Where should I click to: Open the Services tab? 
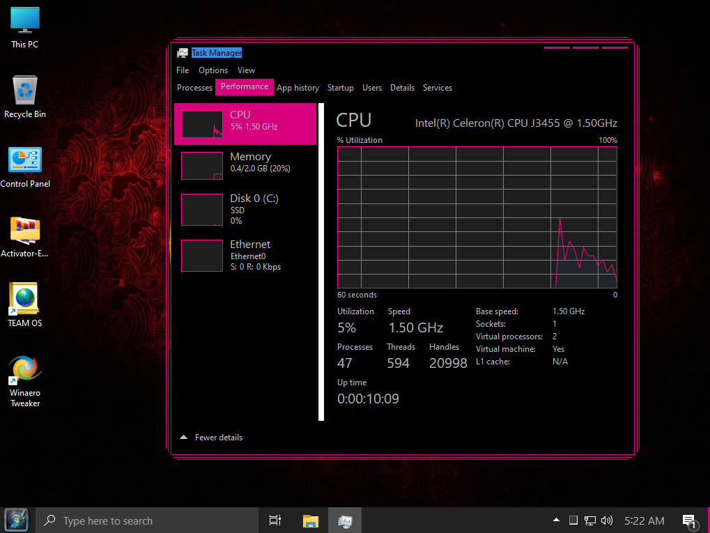[x=437, y=87]
